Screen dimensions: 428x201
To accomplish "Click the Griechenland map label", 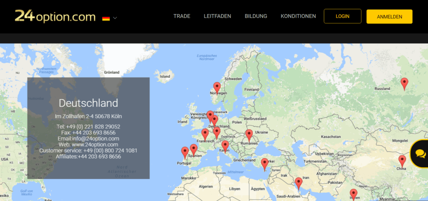I will pyautogui.click(x=244, y=160).
